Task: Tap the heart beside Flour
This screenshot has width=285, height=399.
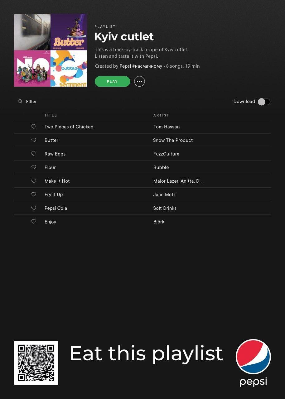Action: pos(34,167)
